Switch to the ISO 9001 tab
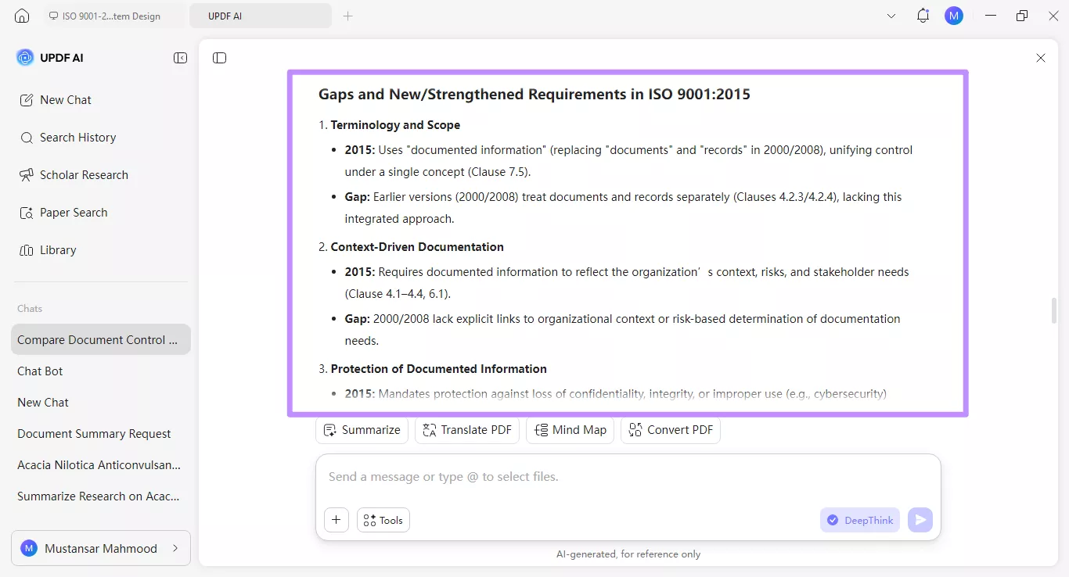 point(110,16)
